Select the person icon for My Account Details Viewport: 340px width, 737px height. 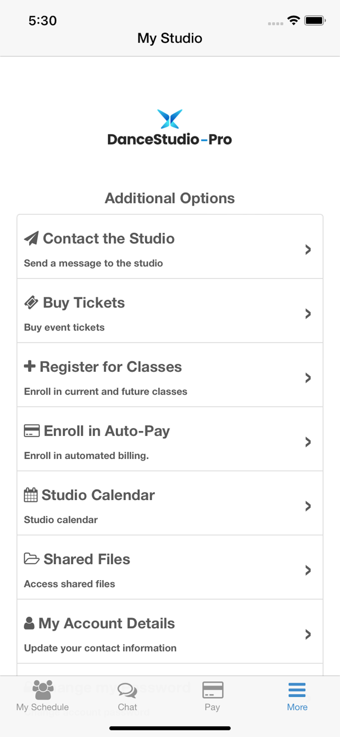pos(29,623)
